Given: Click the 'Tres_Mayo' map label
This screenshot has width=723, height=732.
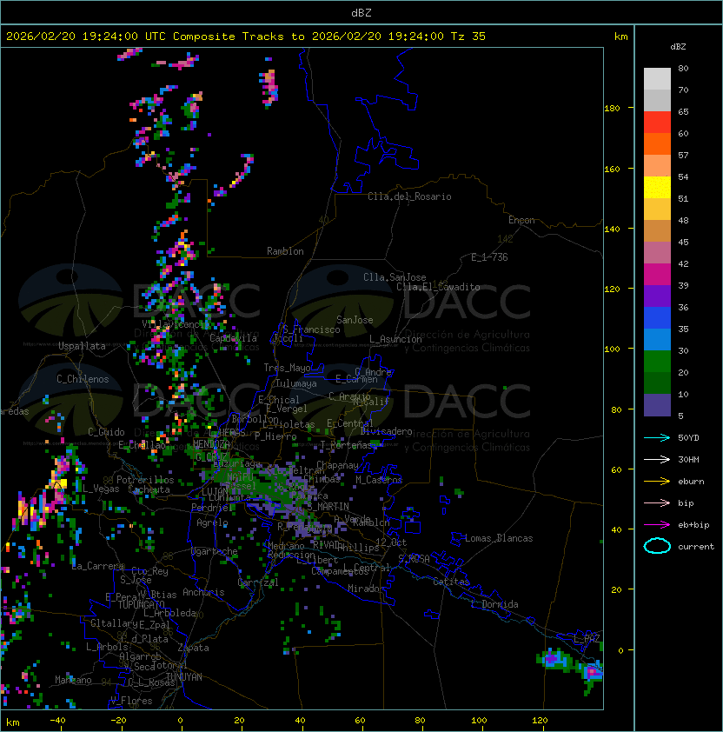Looking at the screenshot, I should click(287, 368).
